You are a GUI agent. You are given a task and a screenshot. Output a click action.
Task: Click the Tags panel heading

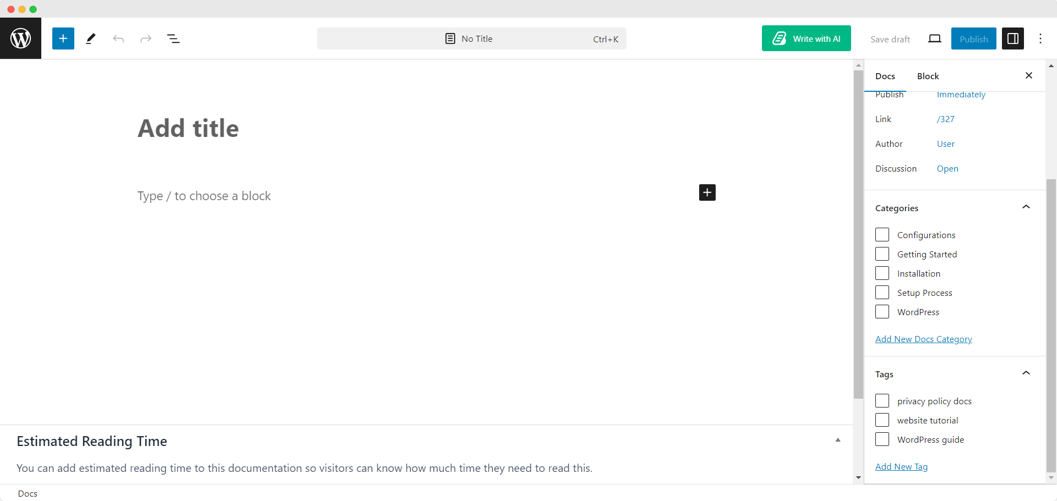884,374
